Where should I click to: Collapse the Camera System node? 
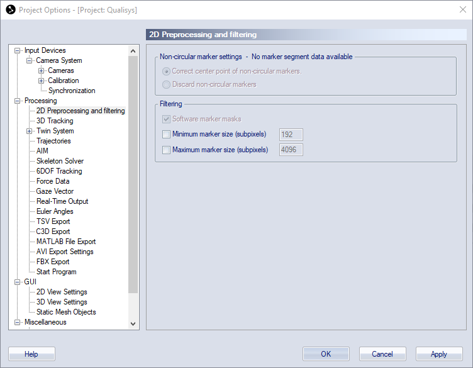[x=30, y=60]
